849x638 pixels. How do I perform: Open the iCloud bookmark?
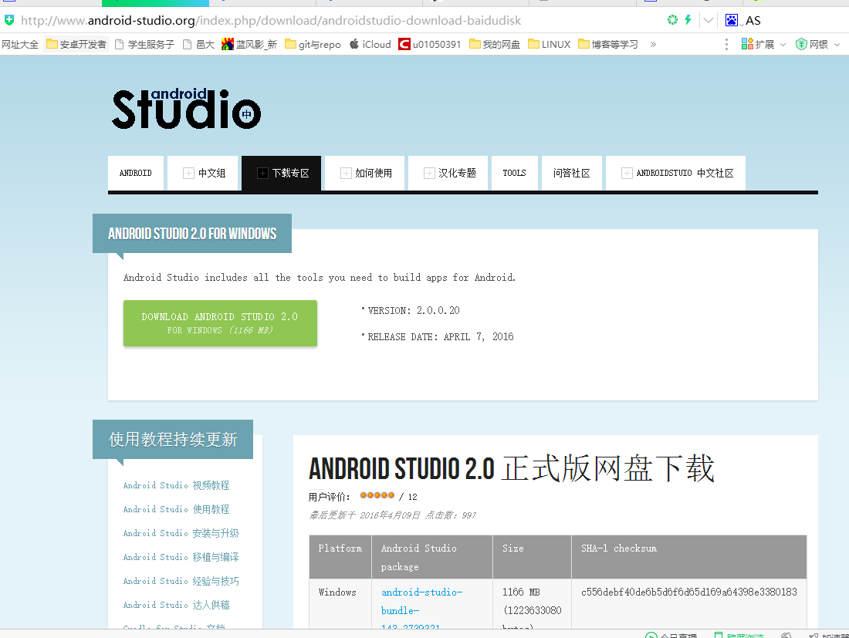pyautogui.click(x=370, y=45)
